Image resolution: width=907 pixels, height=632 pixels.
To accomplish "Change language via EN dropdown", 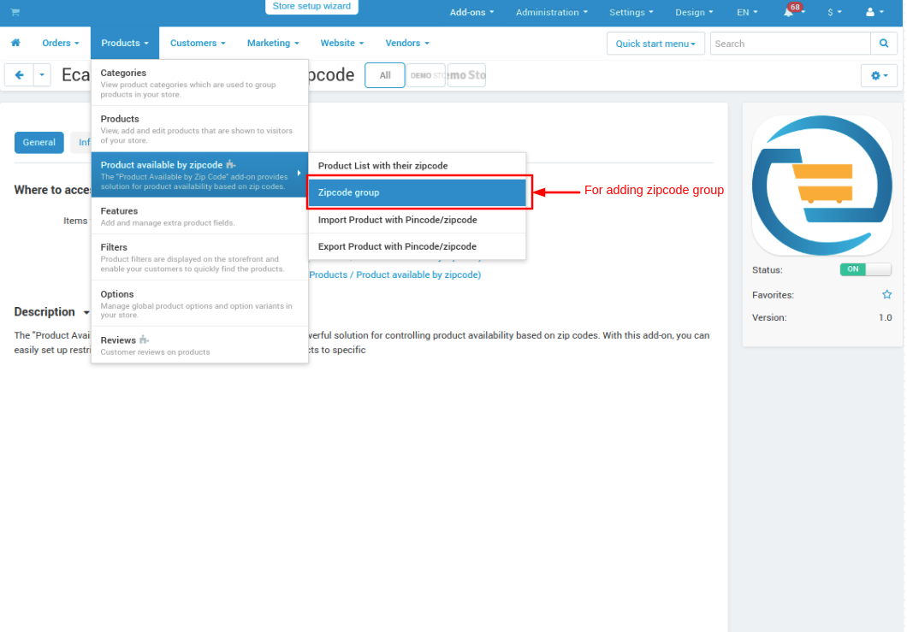I will tap(747, 12).
